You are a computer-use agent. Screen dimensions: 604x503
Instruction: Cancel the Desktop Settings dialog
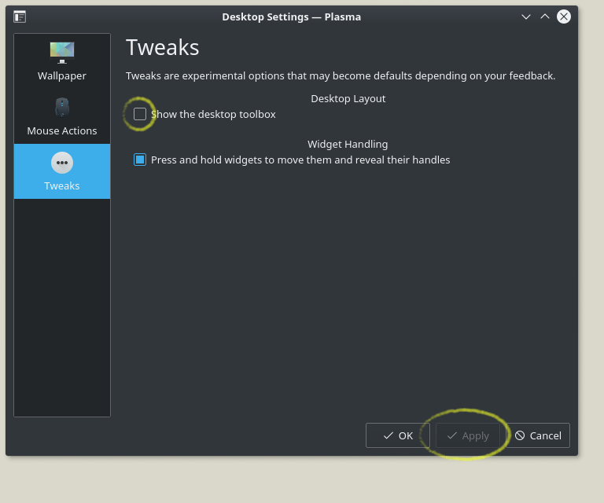coord(538,435)
